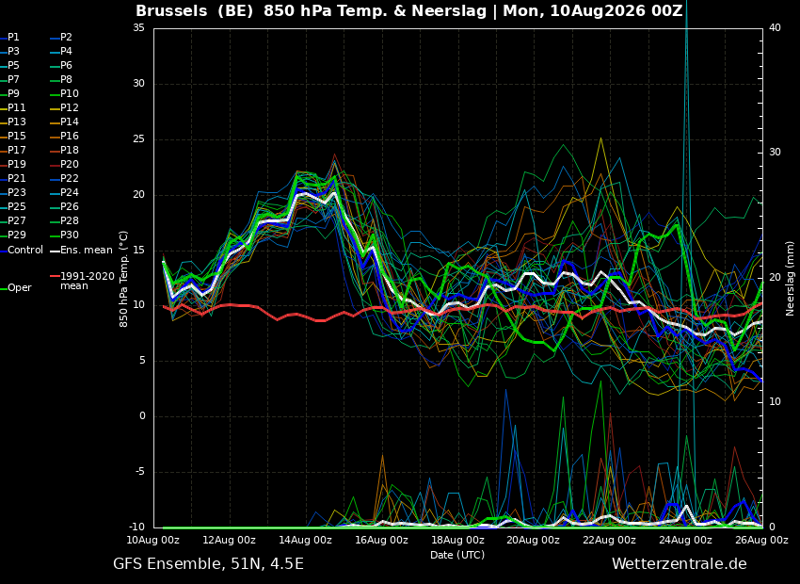Image resolution: width=800 pixels, height=584 pixels.
Task: Click the Neerslag (mm) axis label
Action: coord(790,279)
